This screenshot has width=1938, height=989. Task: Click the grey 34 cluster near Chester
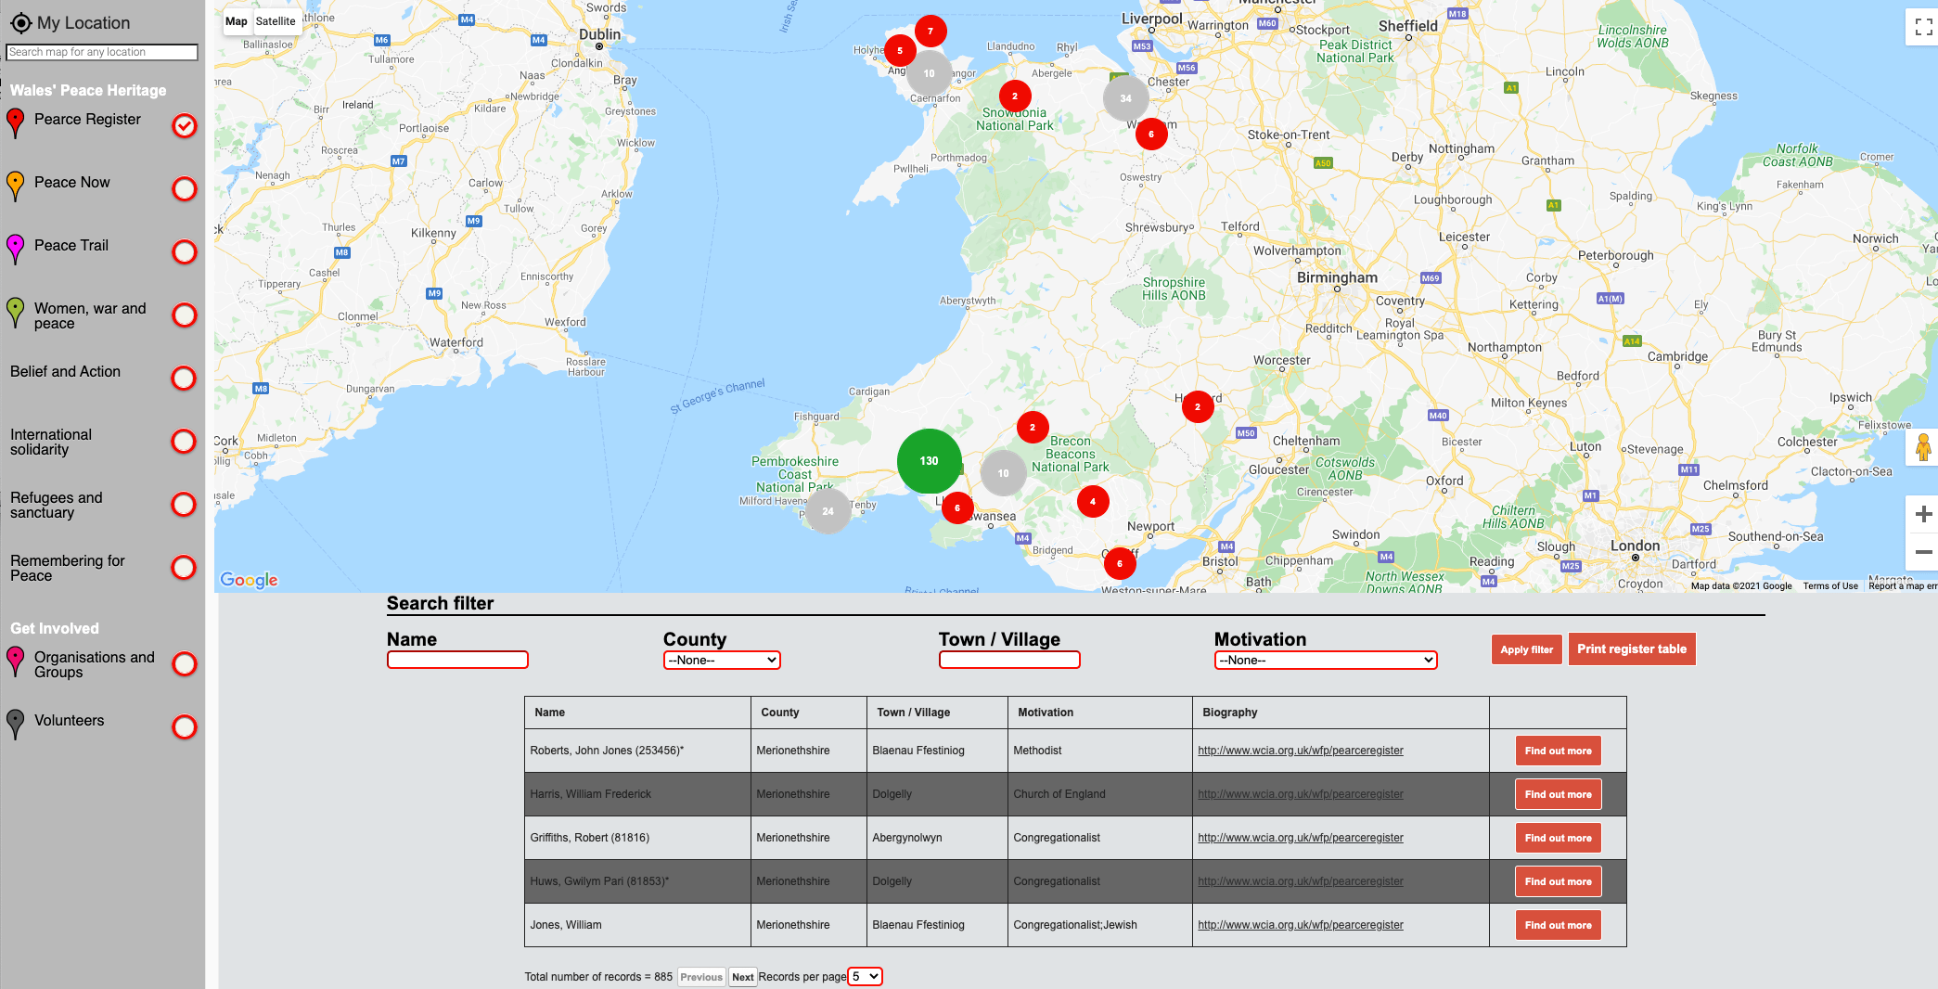pyautogui.click(x=1125, y=98)
